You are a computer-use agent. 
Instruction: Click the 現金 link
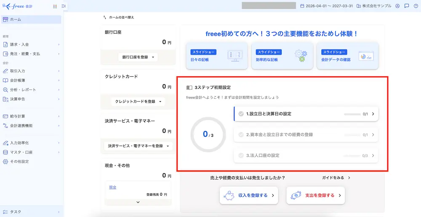coord(113,187)
